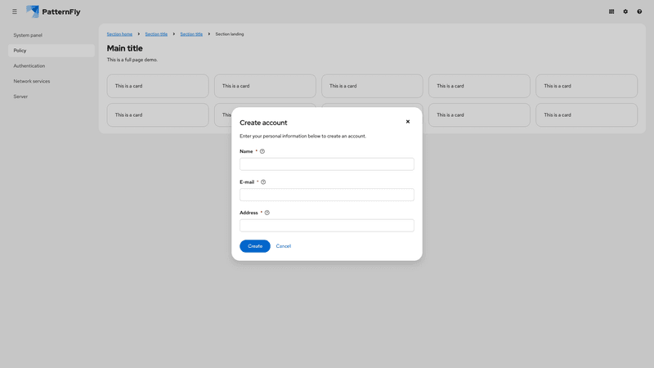Click the Cancel link
This screenshot has width=654, height=368.
pyautogui.click(x=283, y=246)
